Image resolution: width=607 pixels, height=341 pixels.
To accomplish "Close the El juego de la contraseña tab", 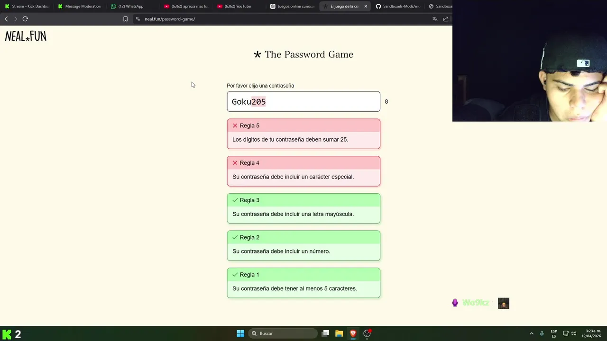I will tap(366, 6).
